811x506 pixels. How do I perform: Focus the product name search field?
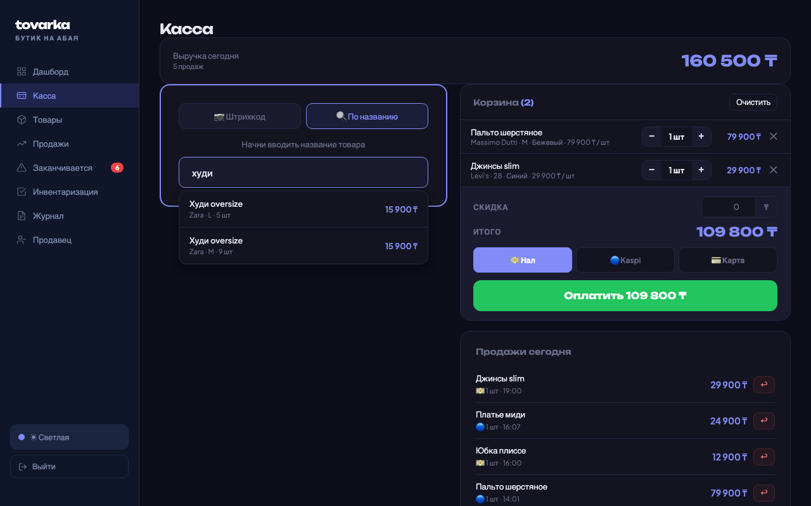tap(303, 173)
